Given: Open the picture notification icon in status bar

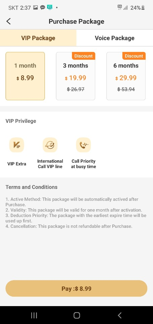Looking at the screenshot, I should pos(36,8).
